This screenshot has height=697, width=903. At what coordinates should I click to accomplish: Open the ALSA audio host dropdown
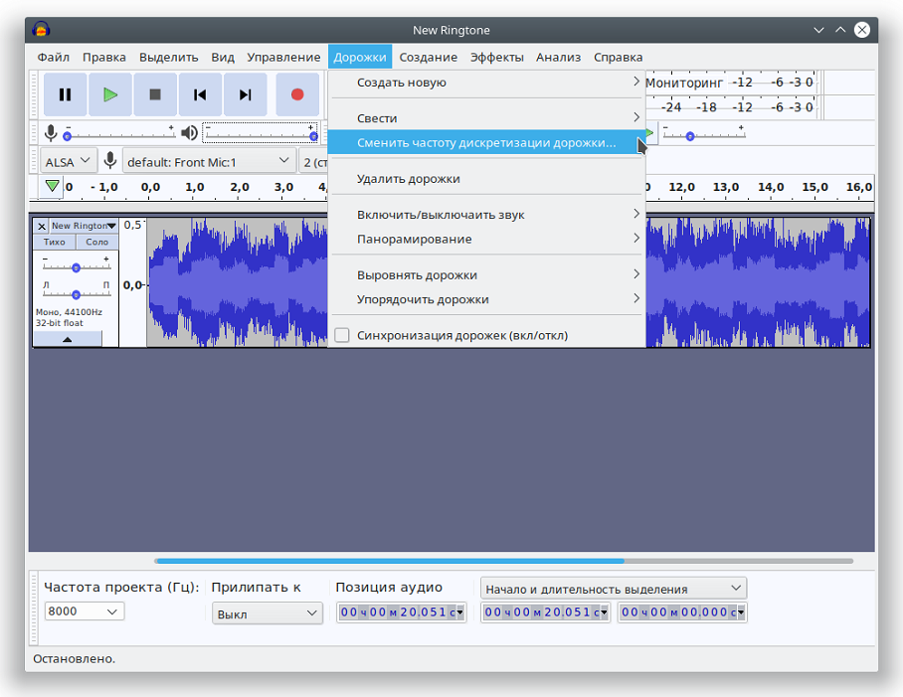point(69,161)
